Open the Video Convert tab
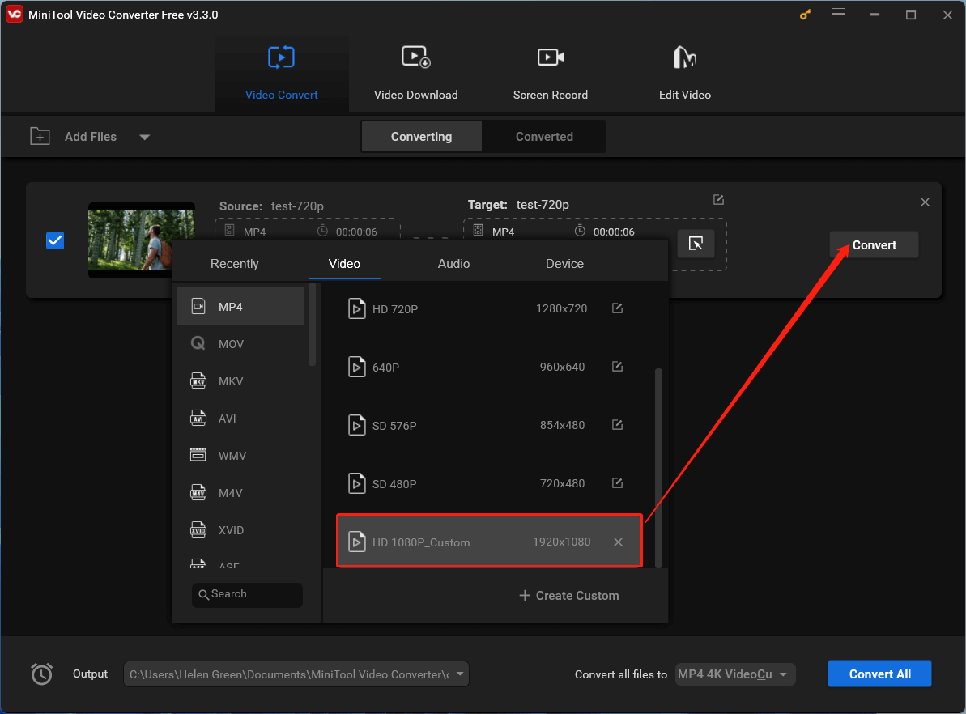966x714 pixels. [282, 74]
